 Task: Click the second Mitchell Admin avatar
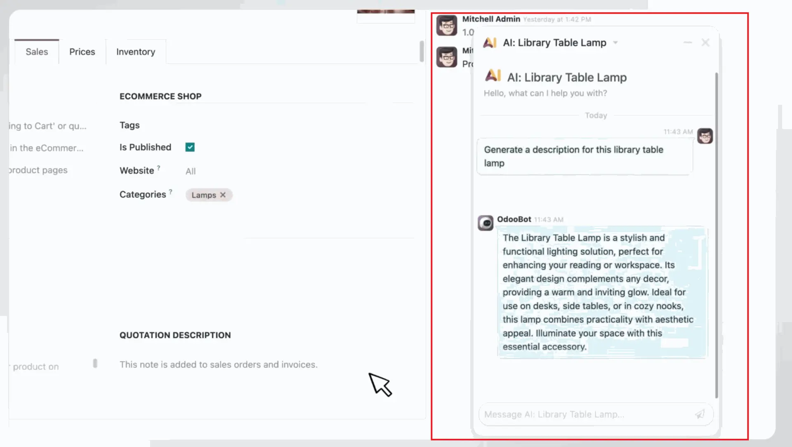pyautogui.click(x=447, y=57)
